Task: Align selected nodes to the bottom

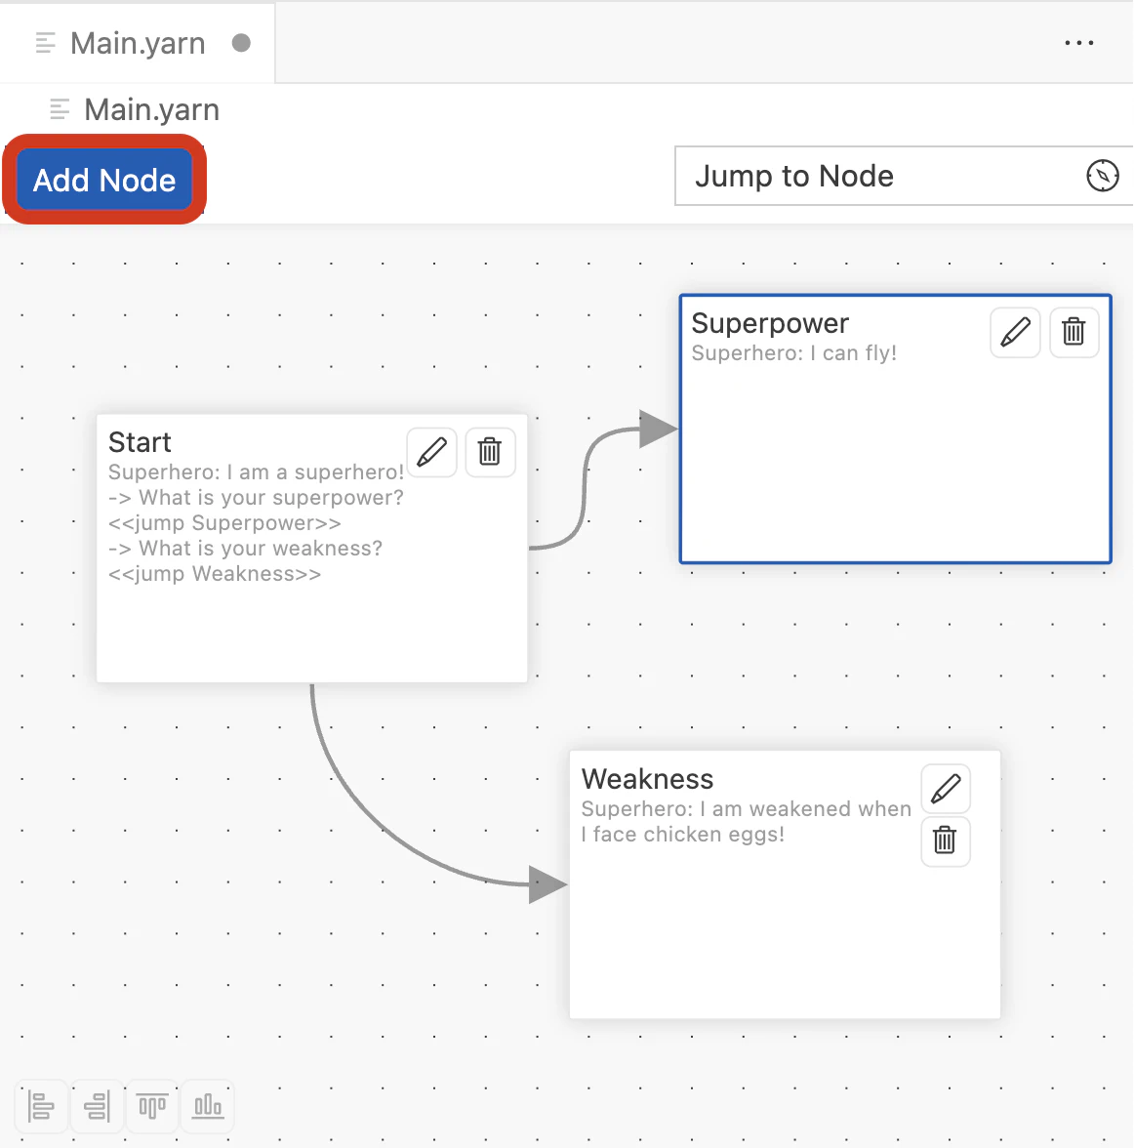Action: coord(208,1106)
